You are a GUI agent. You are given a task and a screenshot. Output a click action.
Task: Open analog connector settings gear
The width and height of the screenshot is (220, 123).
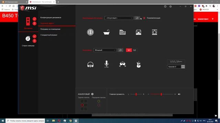92,94
